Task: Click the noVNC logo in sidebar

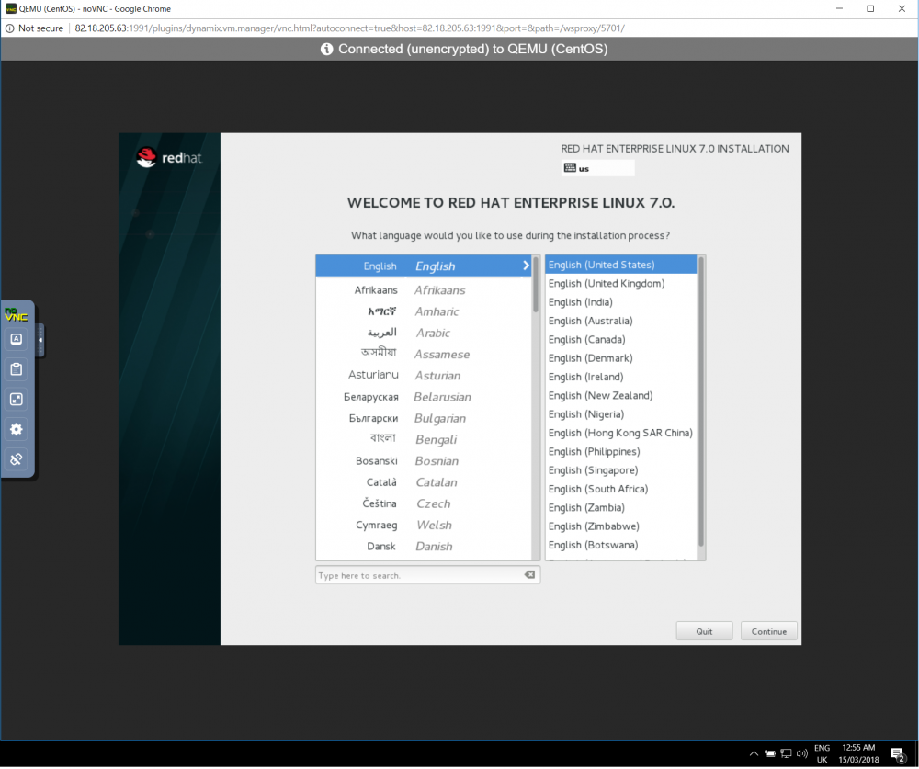Action: tap(16, 315)
